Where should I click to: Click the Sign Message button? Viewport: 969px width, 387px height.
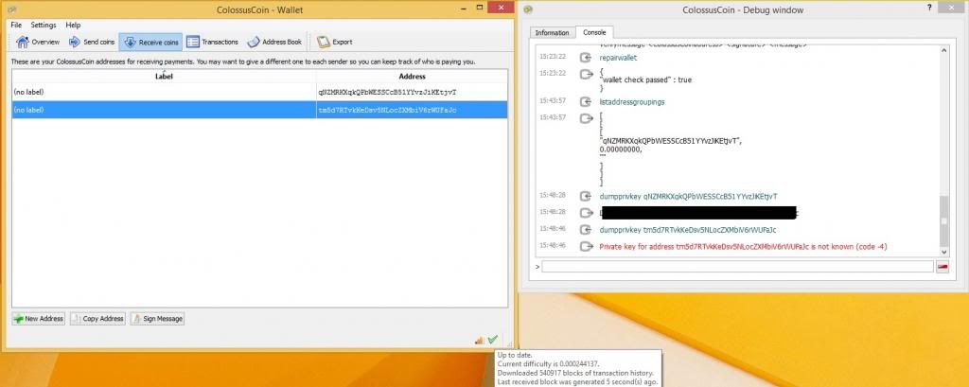coord(157,318)
